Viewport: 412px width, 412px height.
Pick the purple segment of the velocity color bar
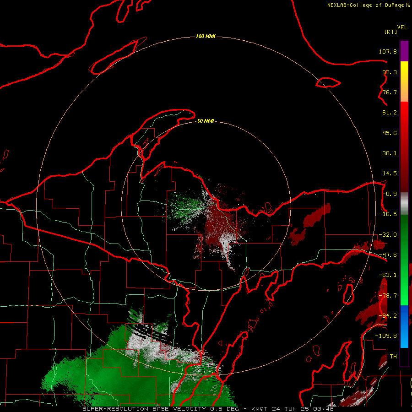pyautogui.click(x=404, y=51)
